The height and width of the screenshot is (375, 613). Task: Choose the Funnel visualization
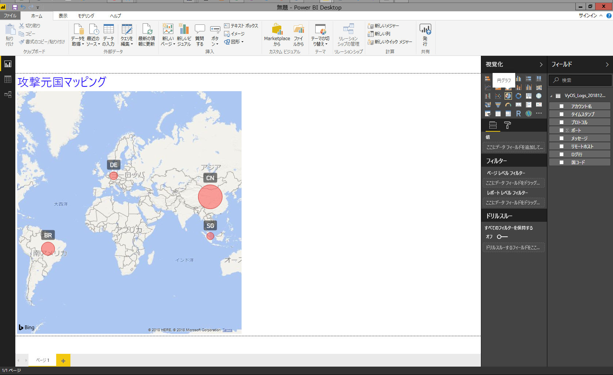(x=498, y=105)
